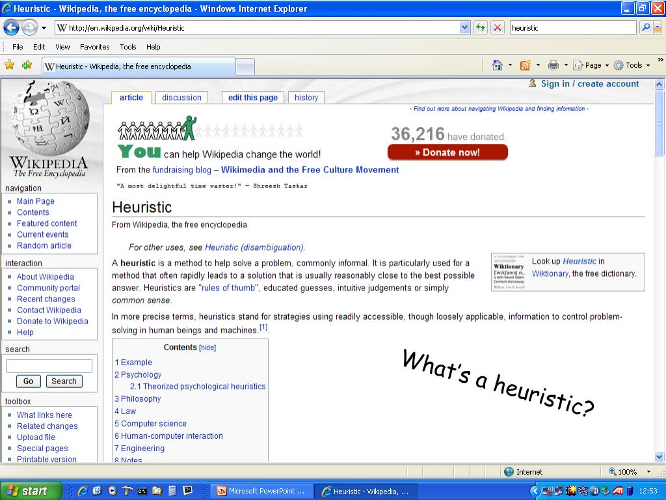Click the Home icon in command bar
666x500 pixels.
pyautogui.click(x=498, y=65)
